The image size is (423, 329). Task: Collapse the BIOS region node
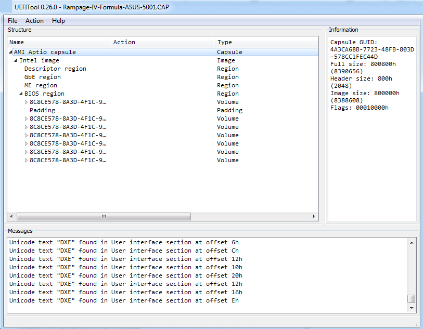click(21, 94)
